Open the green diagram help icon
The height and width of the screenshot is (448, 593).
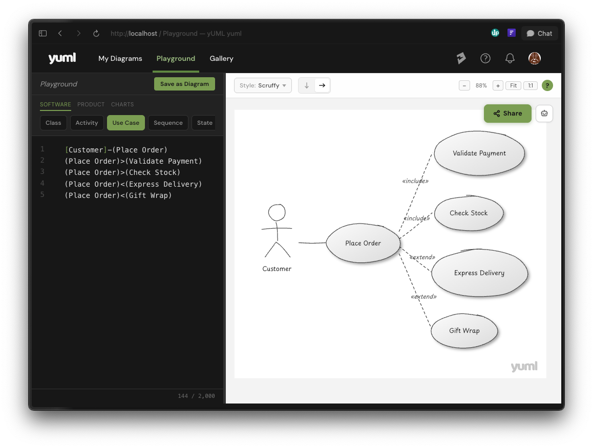tap(547, 86)
